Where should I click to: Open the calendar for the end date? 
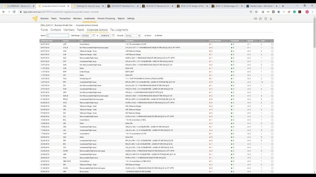(x=113, y=35)
